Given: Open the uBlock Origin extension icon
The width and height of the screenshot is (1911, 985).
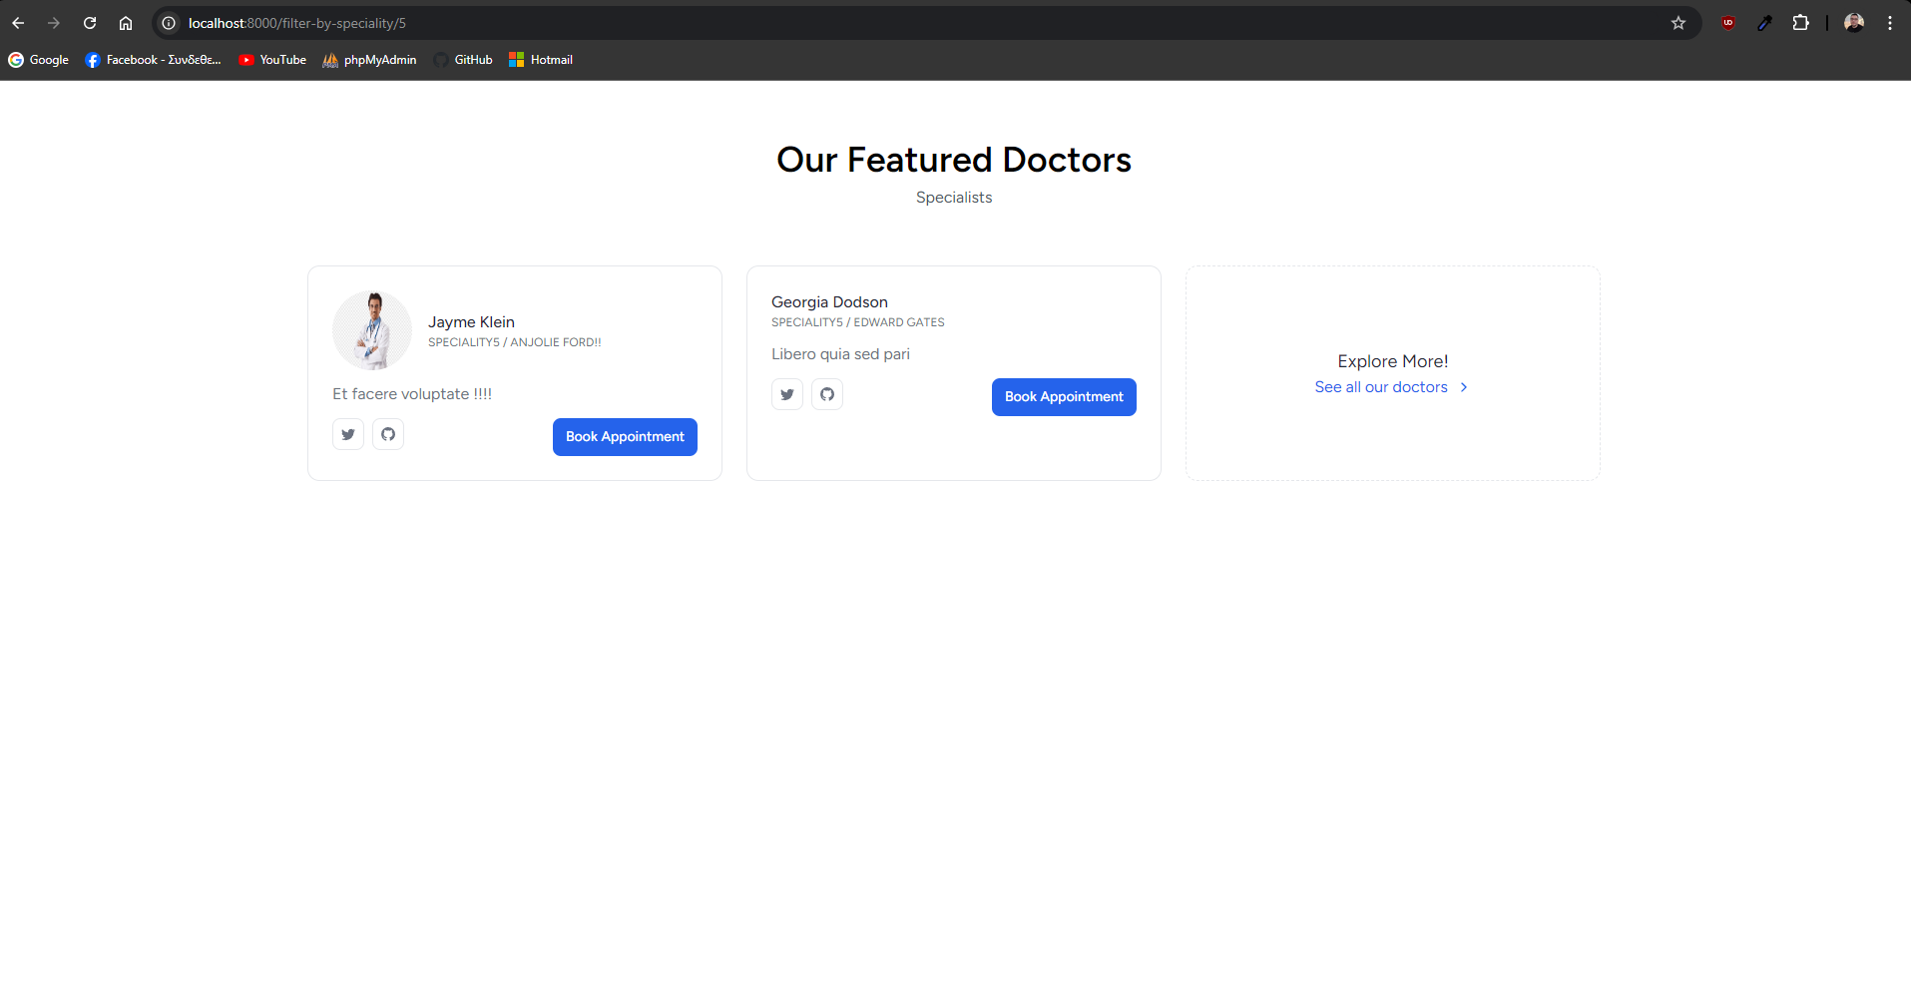Looking at the screenshot, I should pos(1728,23).
